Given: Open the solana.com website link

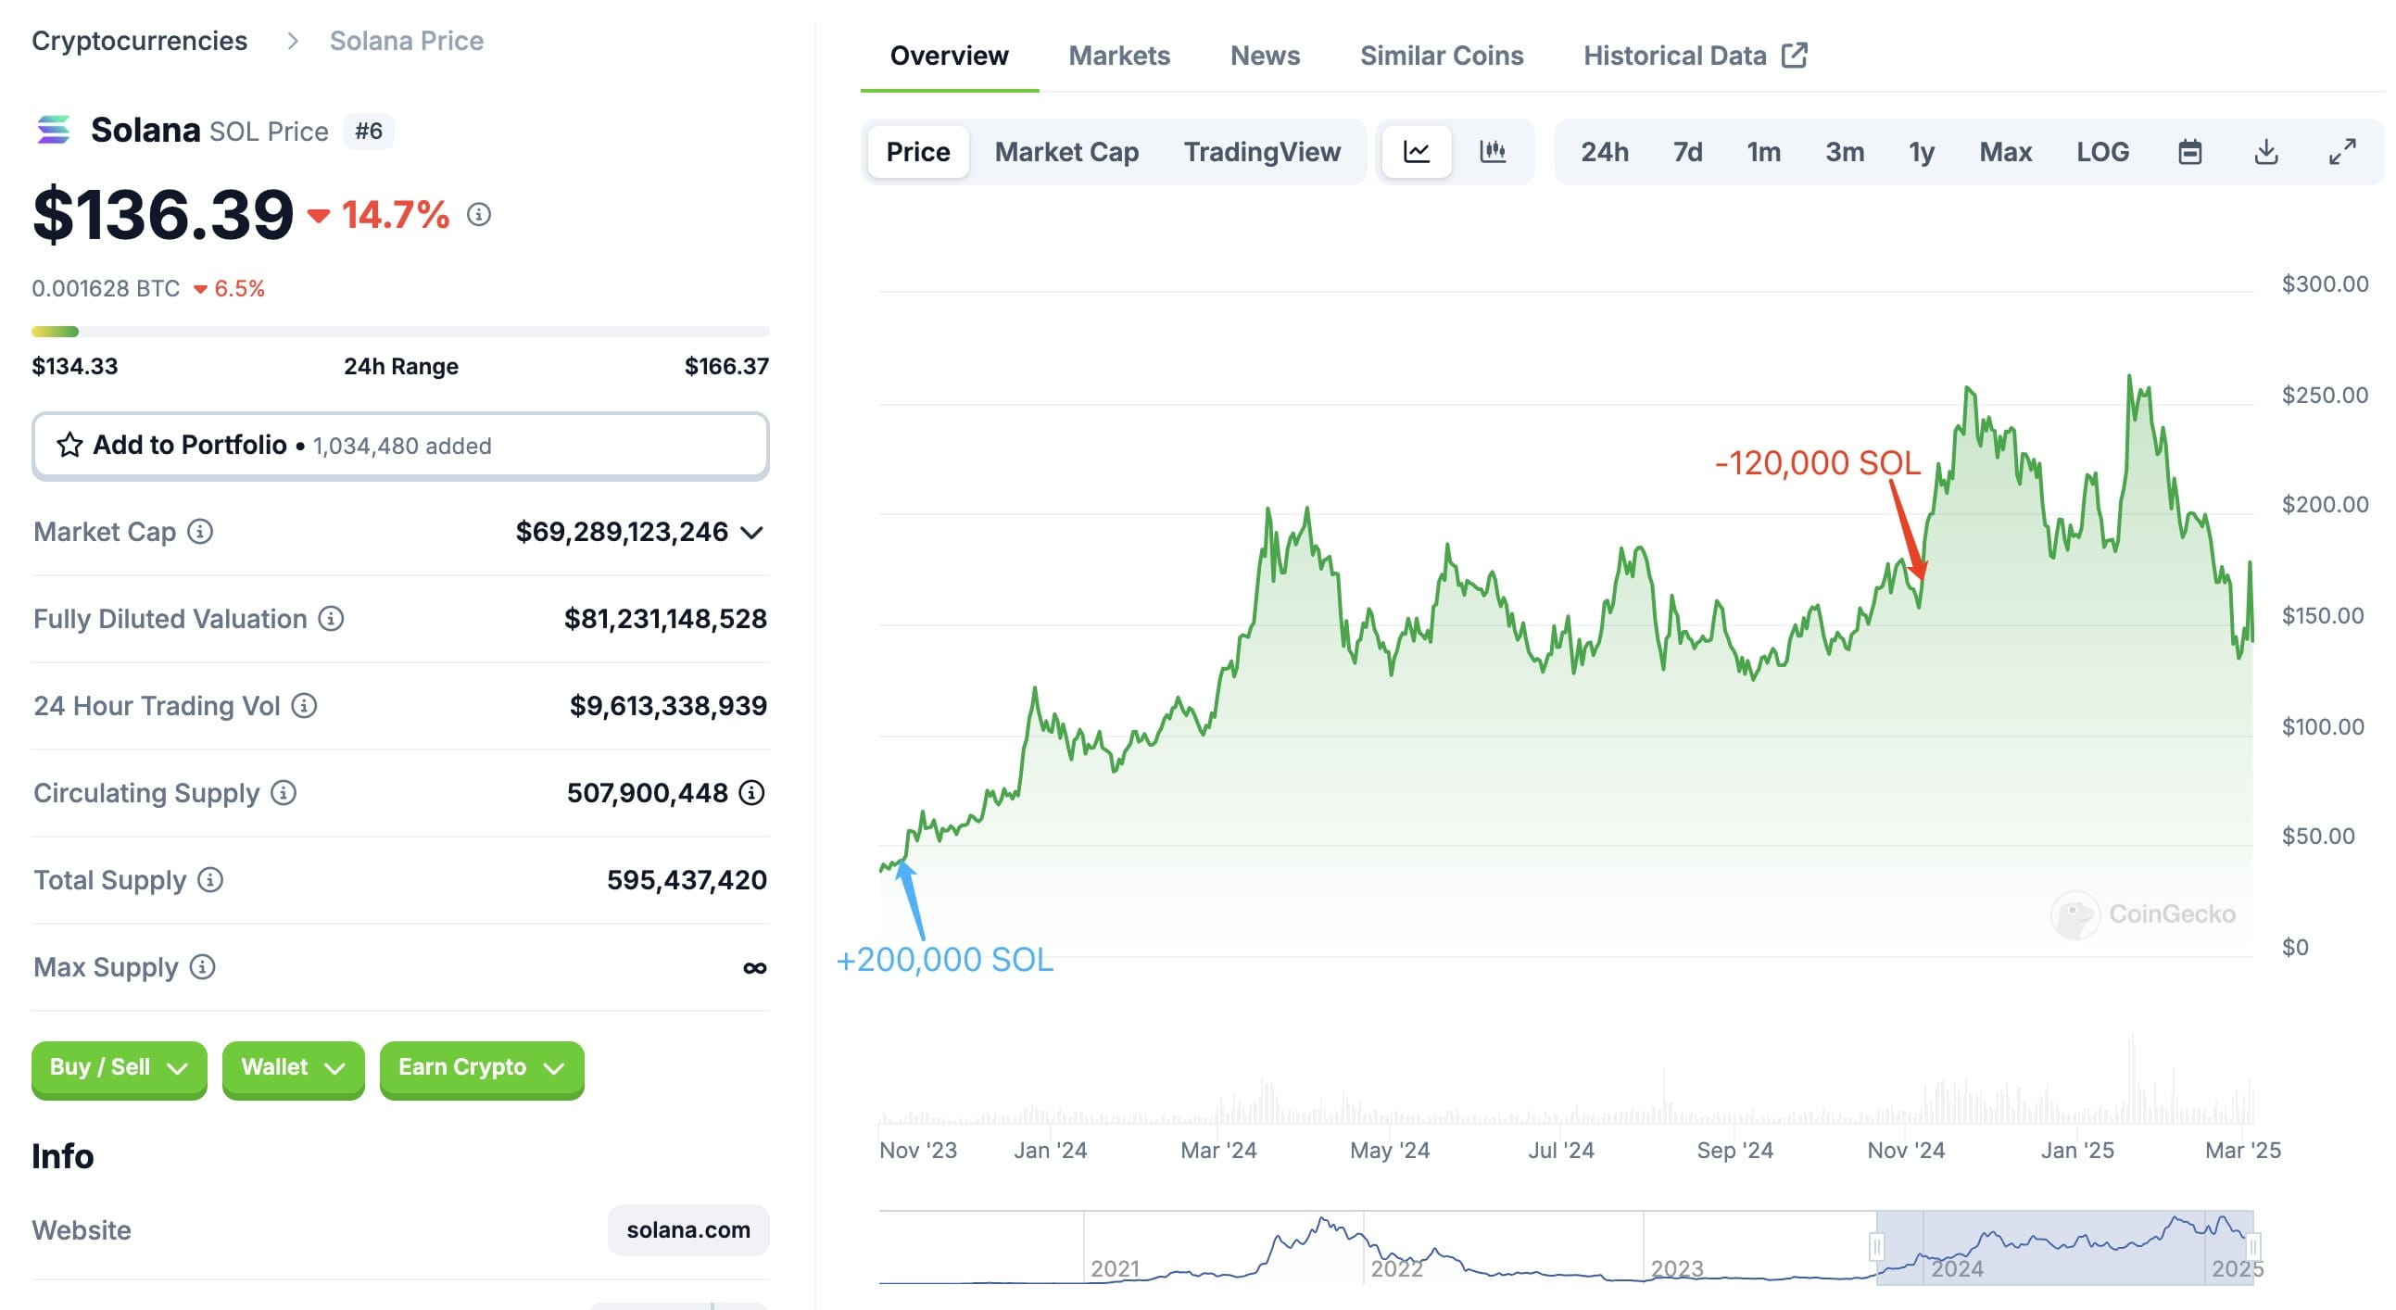Looking at the screenshot, I should click(688, 1229).
